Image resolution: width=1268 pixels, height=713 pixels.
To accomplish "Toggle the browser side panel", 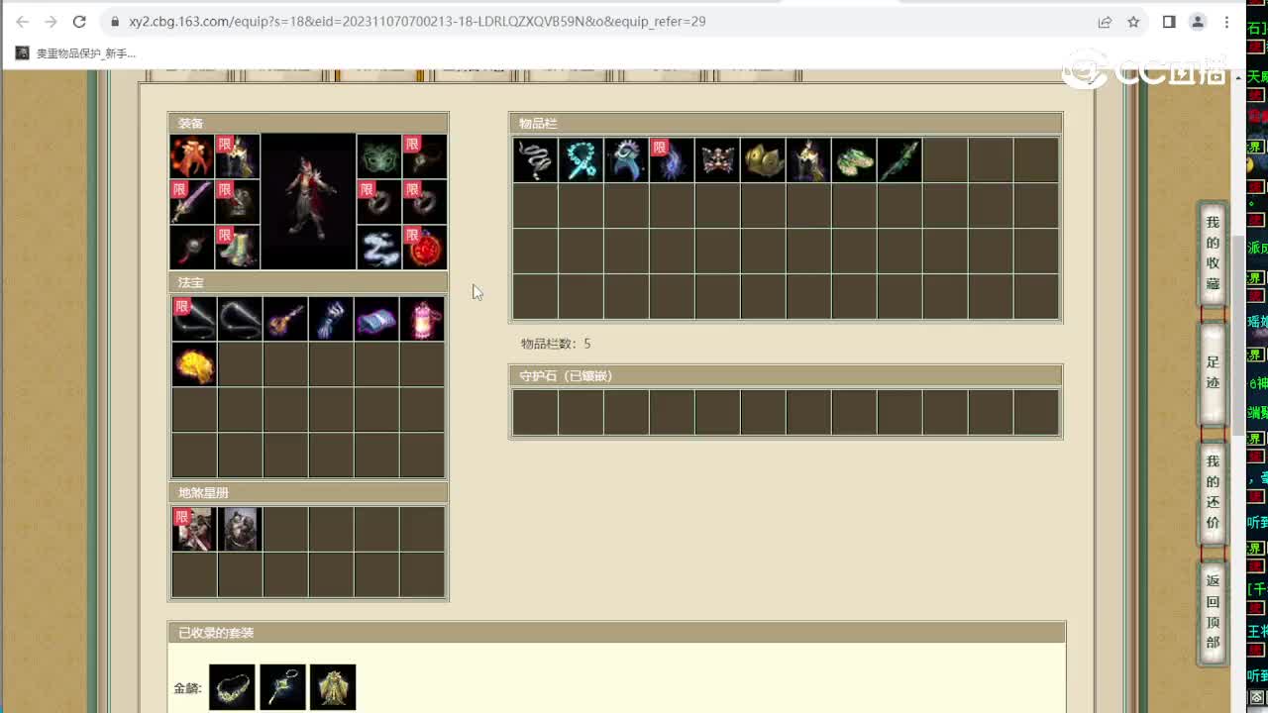I will [1169, 22].
